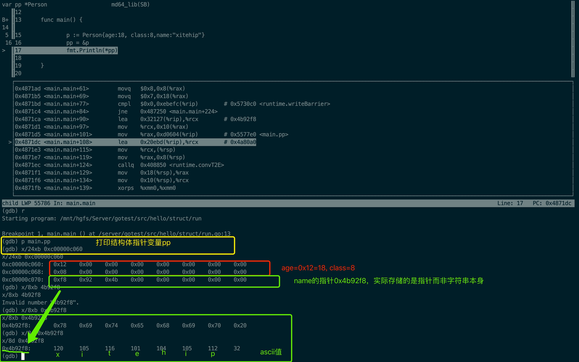Click the B+ breakpoint marker at line 13

tap(5, 20)
